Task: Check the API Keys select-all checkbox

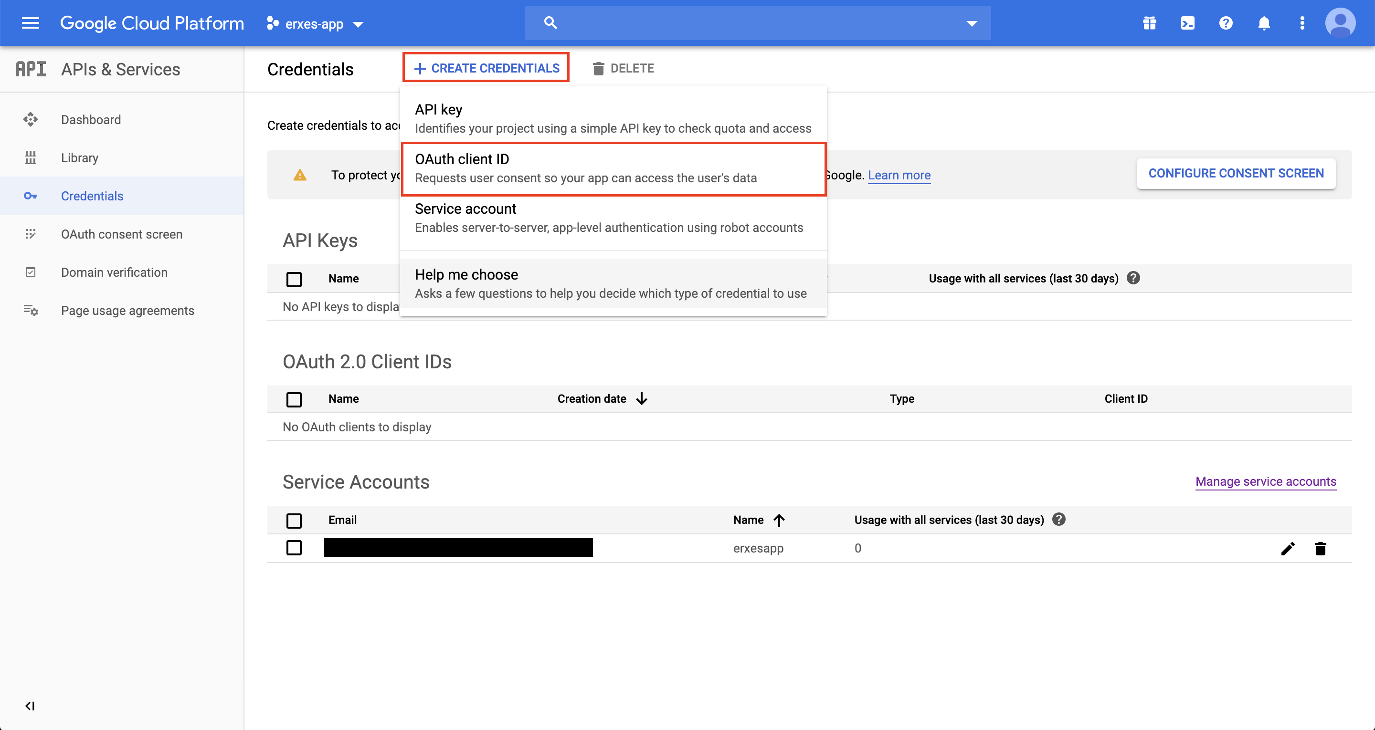Action: 294,279
